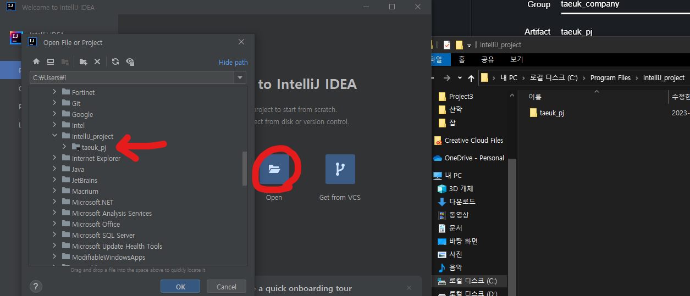
Task: Click folder icon in Explorer address bar
Action: click(x=485, y=77)
